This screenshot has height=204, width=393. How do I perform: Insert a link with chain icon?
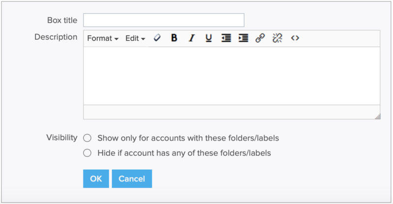click(x=260, y=38)
